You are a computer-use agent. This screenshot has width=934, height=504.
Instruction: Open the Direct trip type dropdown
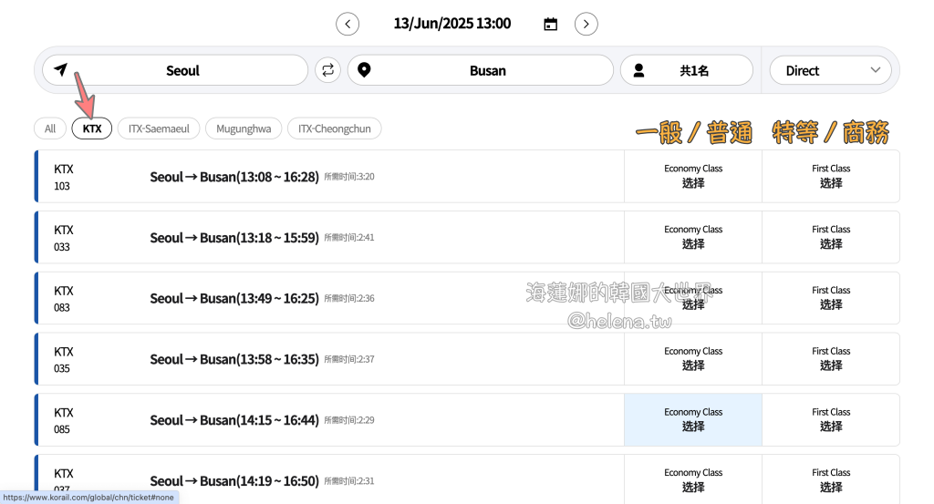click(x=830, y=70)
